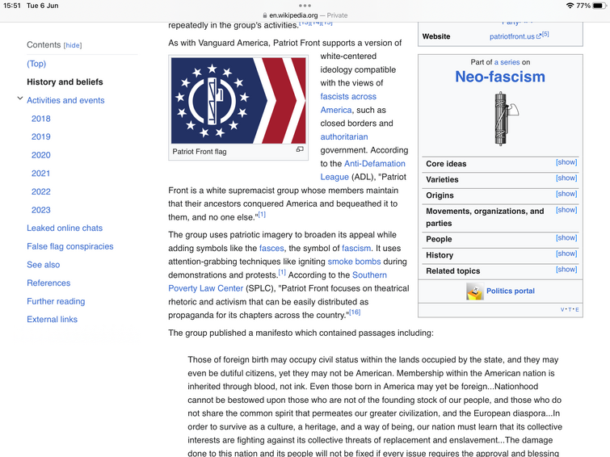Click the T (talk template) link
The image size is (610, 457).
point(570,309)
